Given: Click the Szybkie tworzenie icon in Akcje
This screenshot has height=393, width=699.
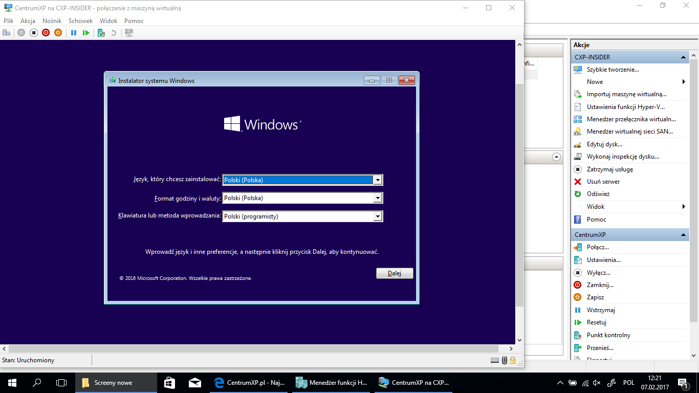Looking at the screenshot, I should pyautogui.click(x=578, y=69).
